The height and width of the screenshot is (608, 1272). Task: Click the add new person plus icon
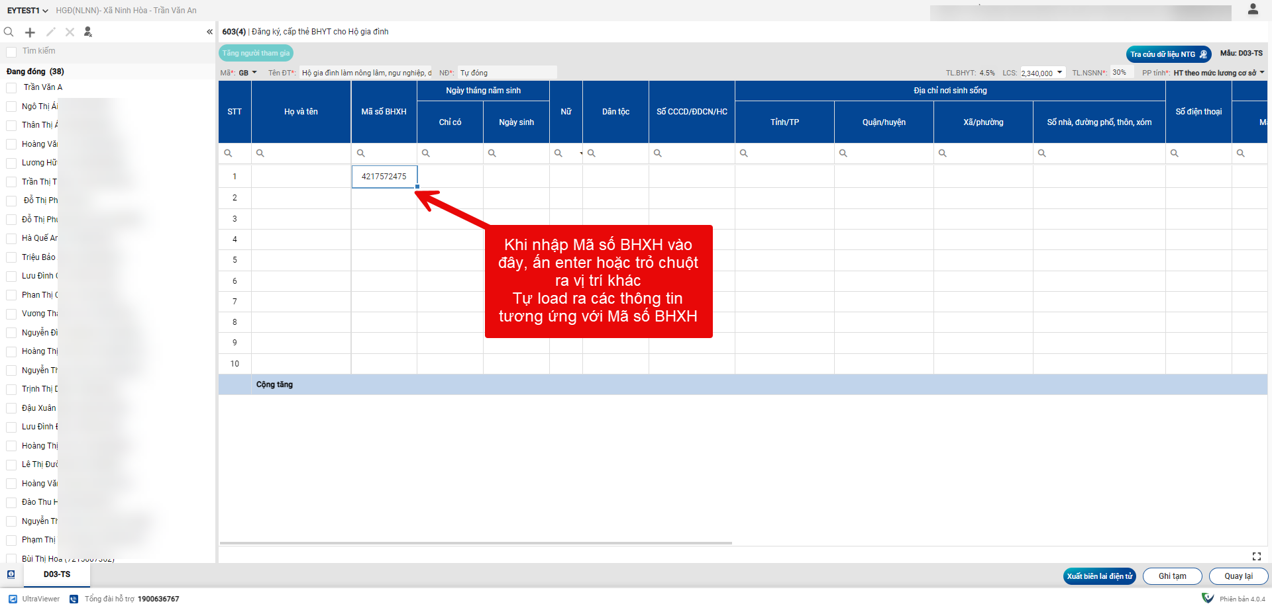[30, 32]
